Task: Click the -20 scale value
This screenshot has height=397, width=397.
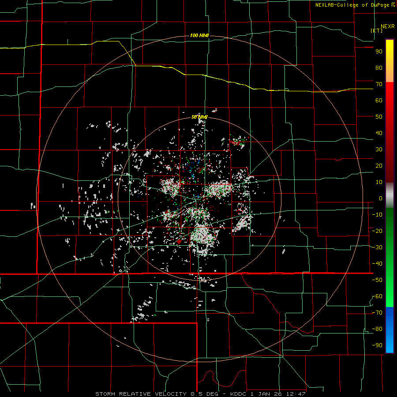Action: (x=377, y=231)
